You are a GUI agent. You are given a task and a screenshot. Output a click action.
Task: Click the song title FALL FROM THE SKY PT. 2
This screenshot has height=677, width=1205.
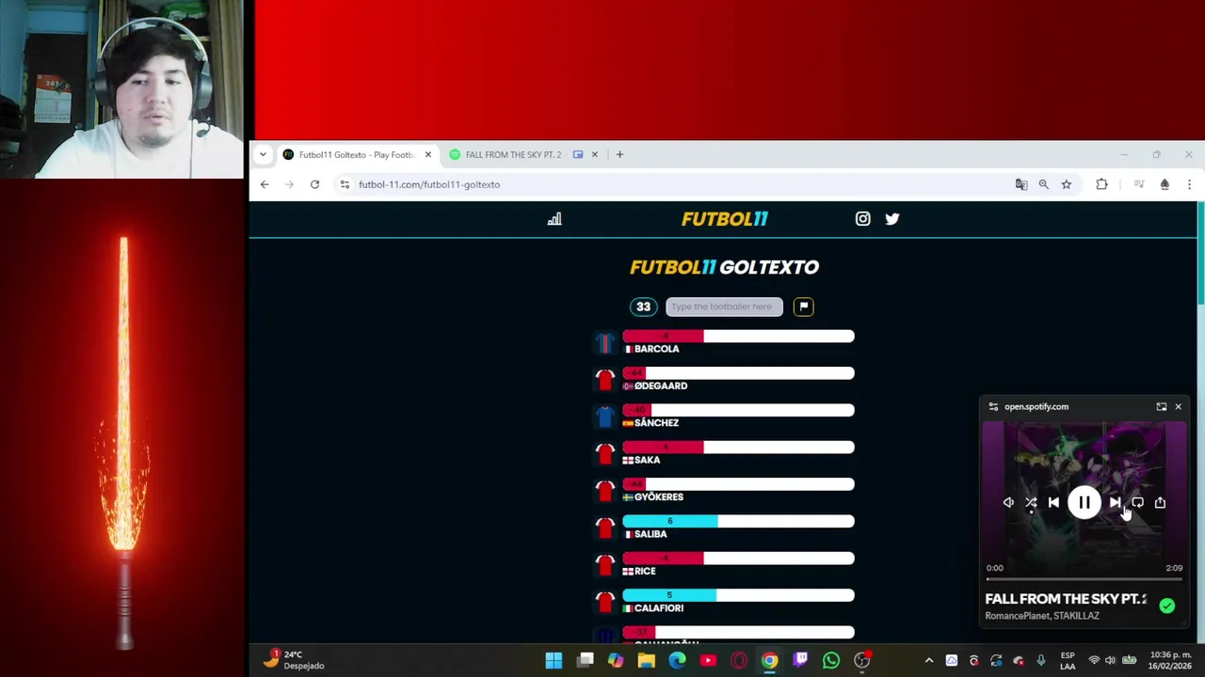1066,599
